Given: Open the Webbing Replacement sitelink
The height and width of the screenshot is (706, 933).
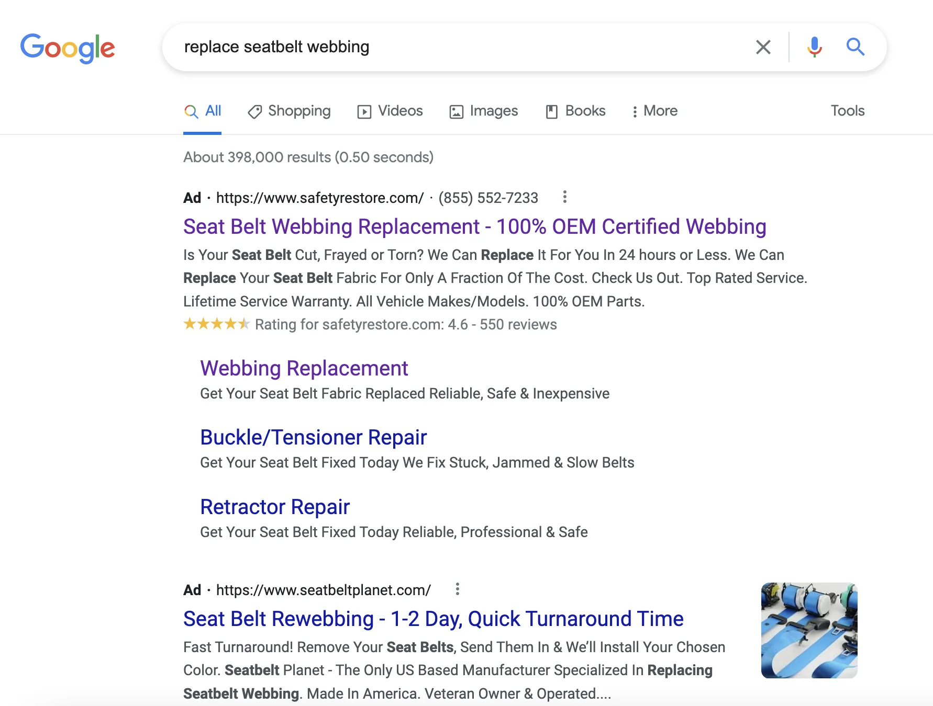Looking at the screenshot, I should (x=304, y=368).
